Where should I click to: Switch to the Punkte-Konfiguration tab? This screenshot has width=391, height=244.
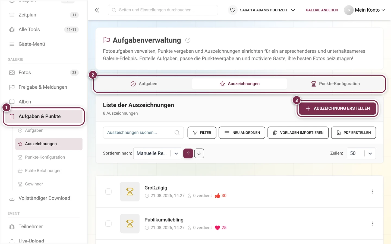(335, 84)
